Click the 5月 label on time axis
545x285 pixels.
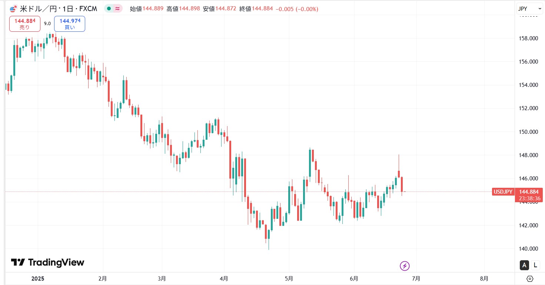289,279
